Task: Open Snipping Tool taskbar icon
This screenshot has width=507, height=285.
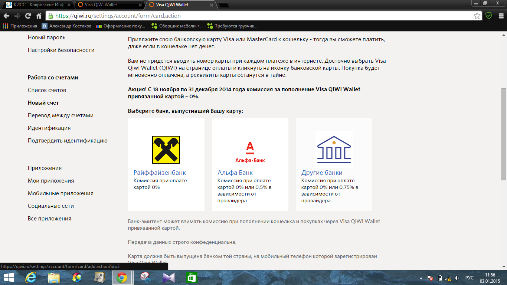Action: coord(145,278)
